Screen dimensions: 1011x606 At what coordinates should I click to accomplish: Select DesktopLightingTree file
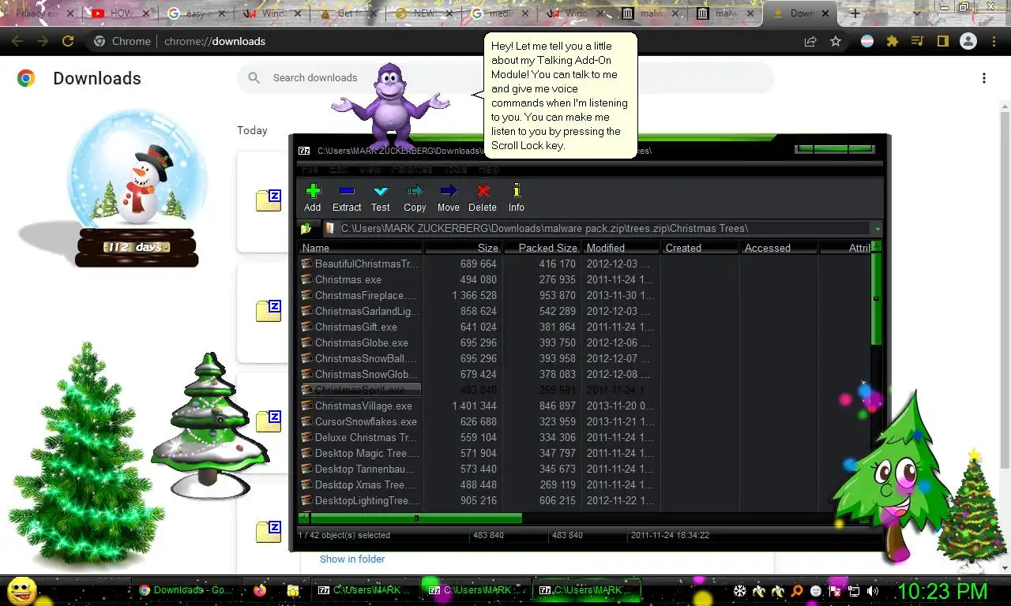point(360,500)
